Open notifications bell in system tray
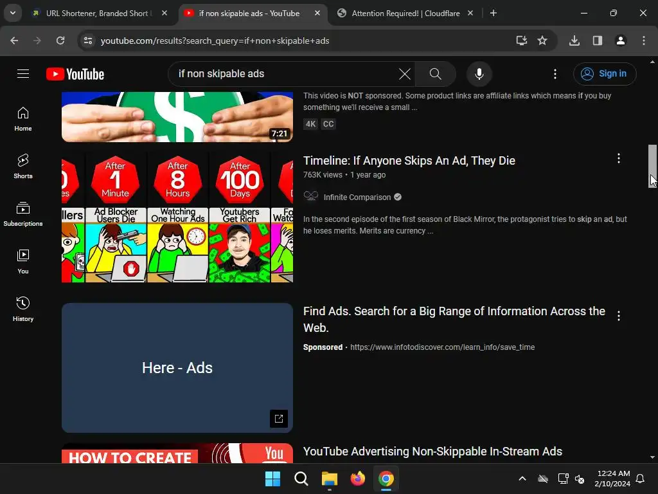 coord(640,479)
